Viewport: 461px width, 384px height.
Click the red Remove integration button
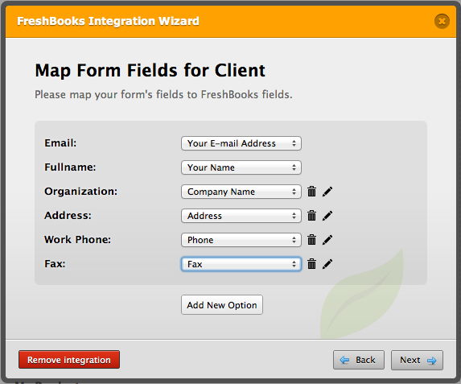(69, 360)
